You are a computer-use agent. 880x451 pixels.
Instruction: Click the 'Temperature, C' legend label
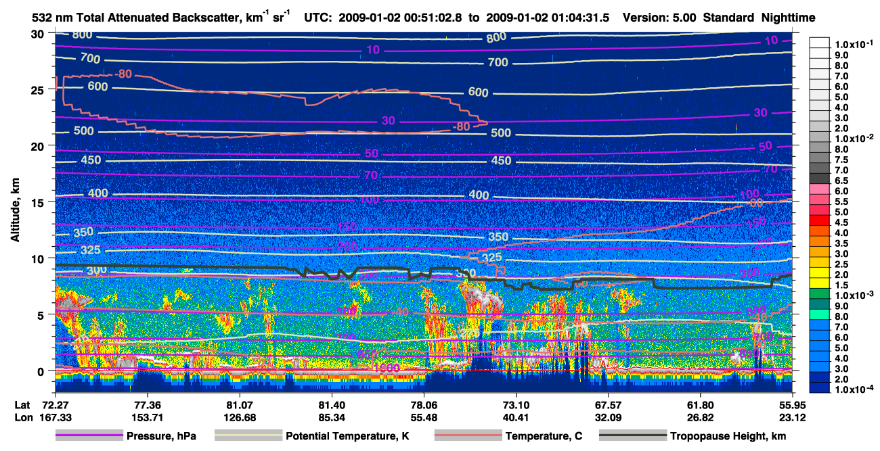pos(544,436)
